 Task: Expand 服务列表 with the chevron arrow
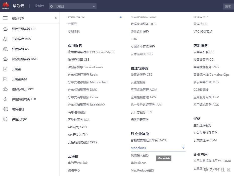(x=56, y=18)
